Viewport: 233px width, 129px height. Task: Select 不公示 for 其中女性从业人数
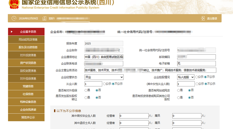[x=206, y=84]
